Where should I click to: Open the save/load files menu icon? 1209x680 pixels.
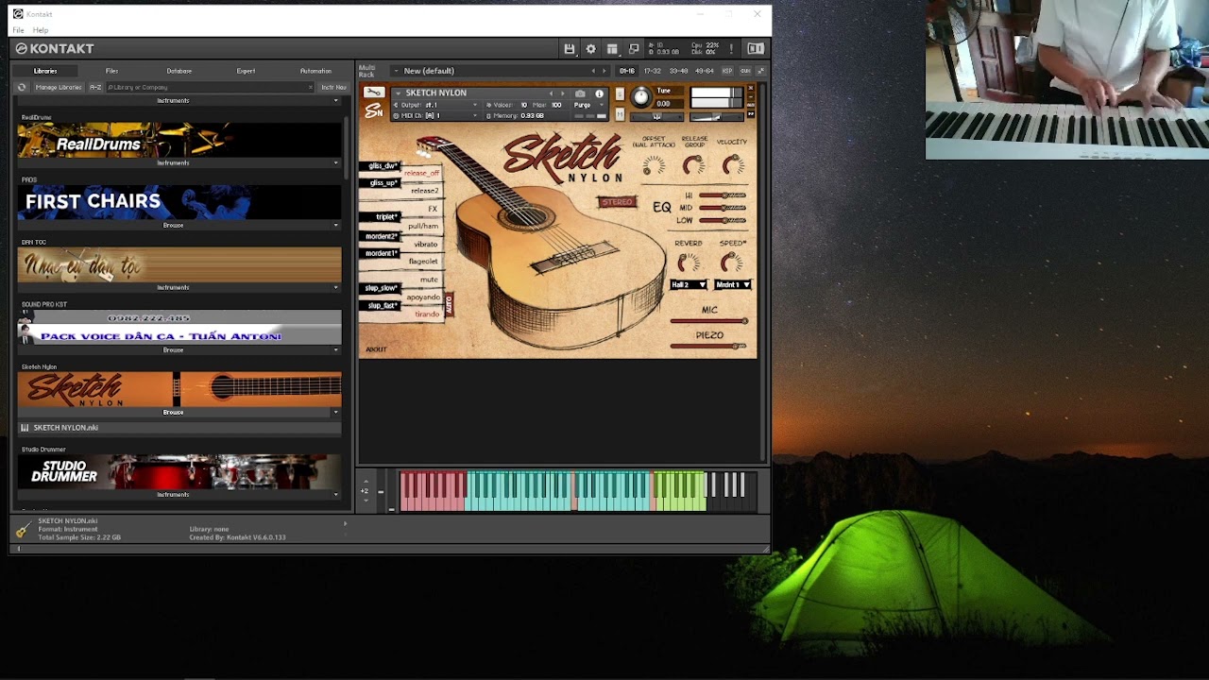569,49
